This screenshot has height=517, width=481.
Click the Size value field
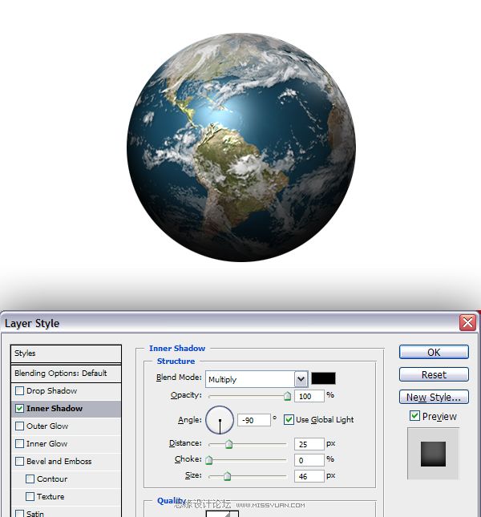[309, 476]
